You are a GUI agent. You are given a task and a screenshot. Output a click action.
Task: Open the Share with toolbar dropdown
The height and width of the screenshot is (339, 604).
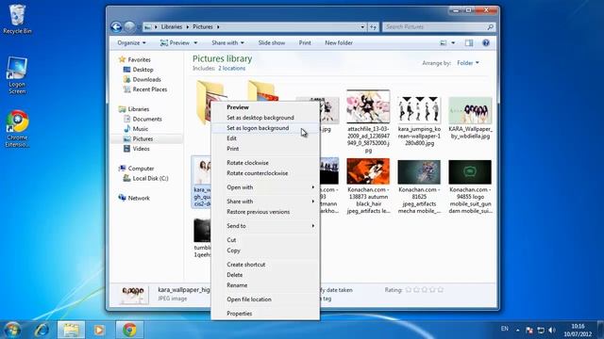point(227,42)
